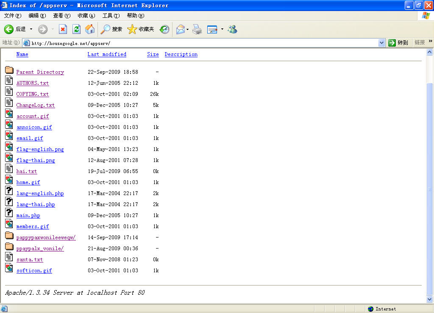Open the 工具(T) menu

click(x=111, y=16)
